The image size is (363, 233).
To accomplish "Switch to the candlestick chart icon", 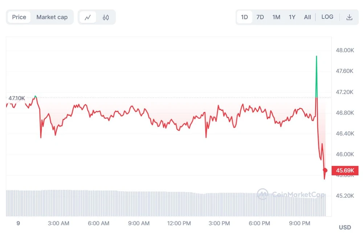I will coord(105,17).
